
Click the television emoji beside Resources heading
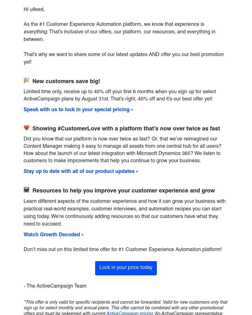coord(26,190)
